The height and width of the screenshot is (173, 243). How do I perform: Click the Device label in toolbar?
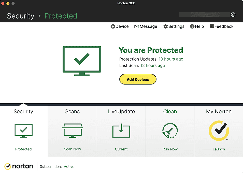point(122,26)
